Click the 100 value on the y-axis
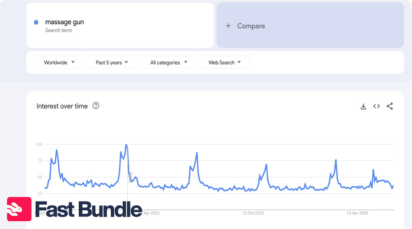The image size is (412, 229). point(39,144)
